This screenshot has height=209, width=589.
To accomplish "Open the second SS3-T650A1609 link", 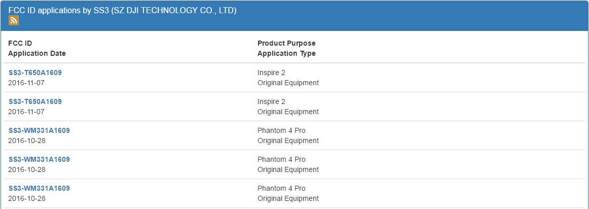I will (x=35, y=101).
